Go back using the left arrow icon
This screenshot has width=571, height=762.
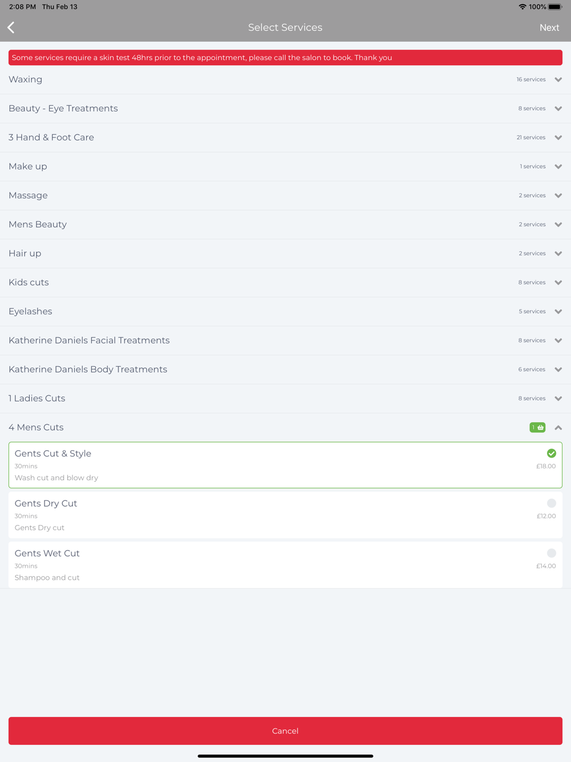point(11,27)
